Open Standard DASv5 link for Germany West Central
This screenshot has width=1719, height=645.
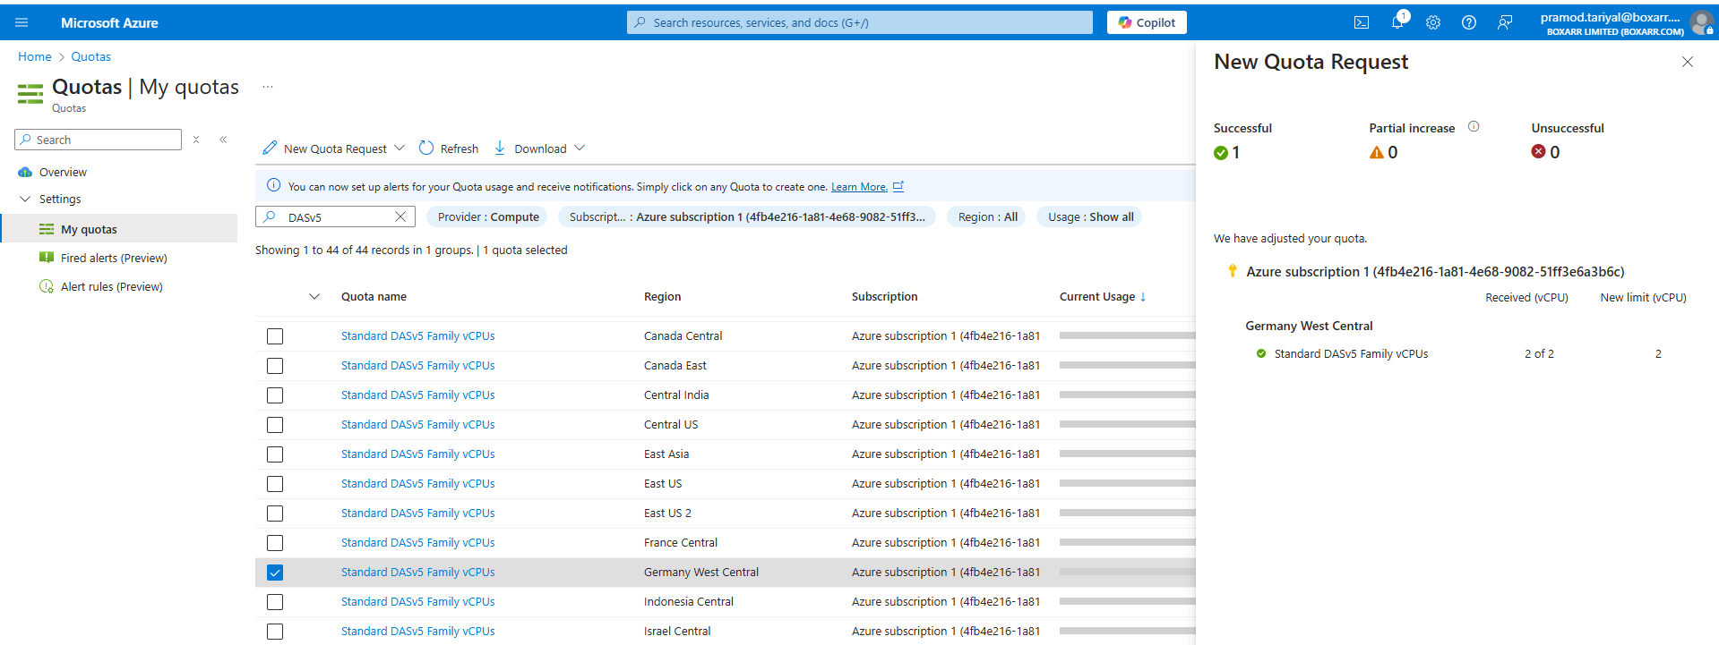pos(417,572)
